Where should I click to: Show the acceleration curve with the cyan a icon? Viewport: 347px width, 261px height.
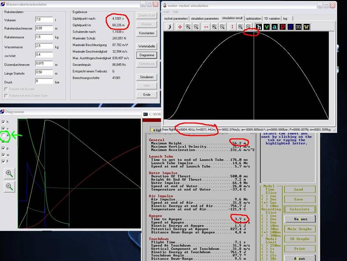(275, 27)
